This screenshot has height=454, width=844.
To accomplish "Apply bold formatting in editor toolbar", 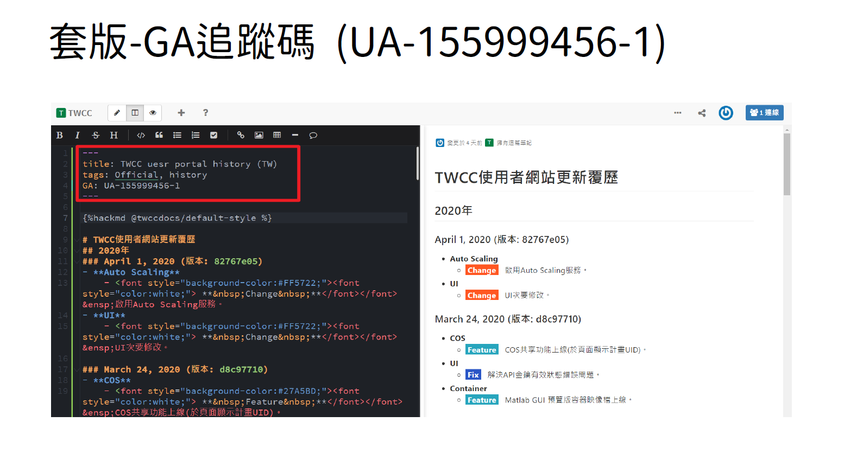I will coord(60,135).
